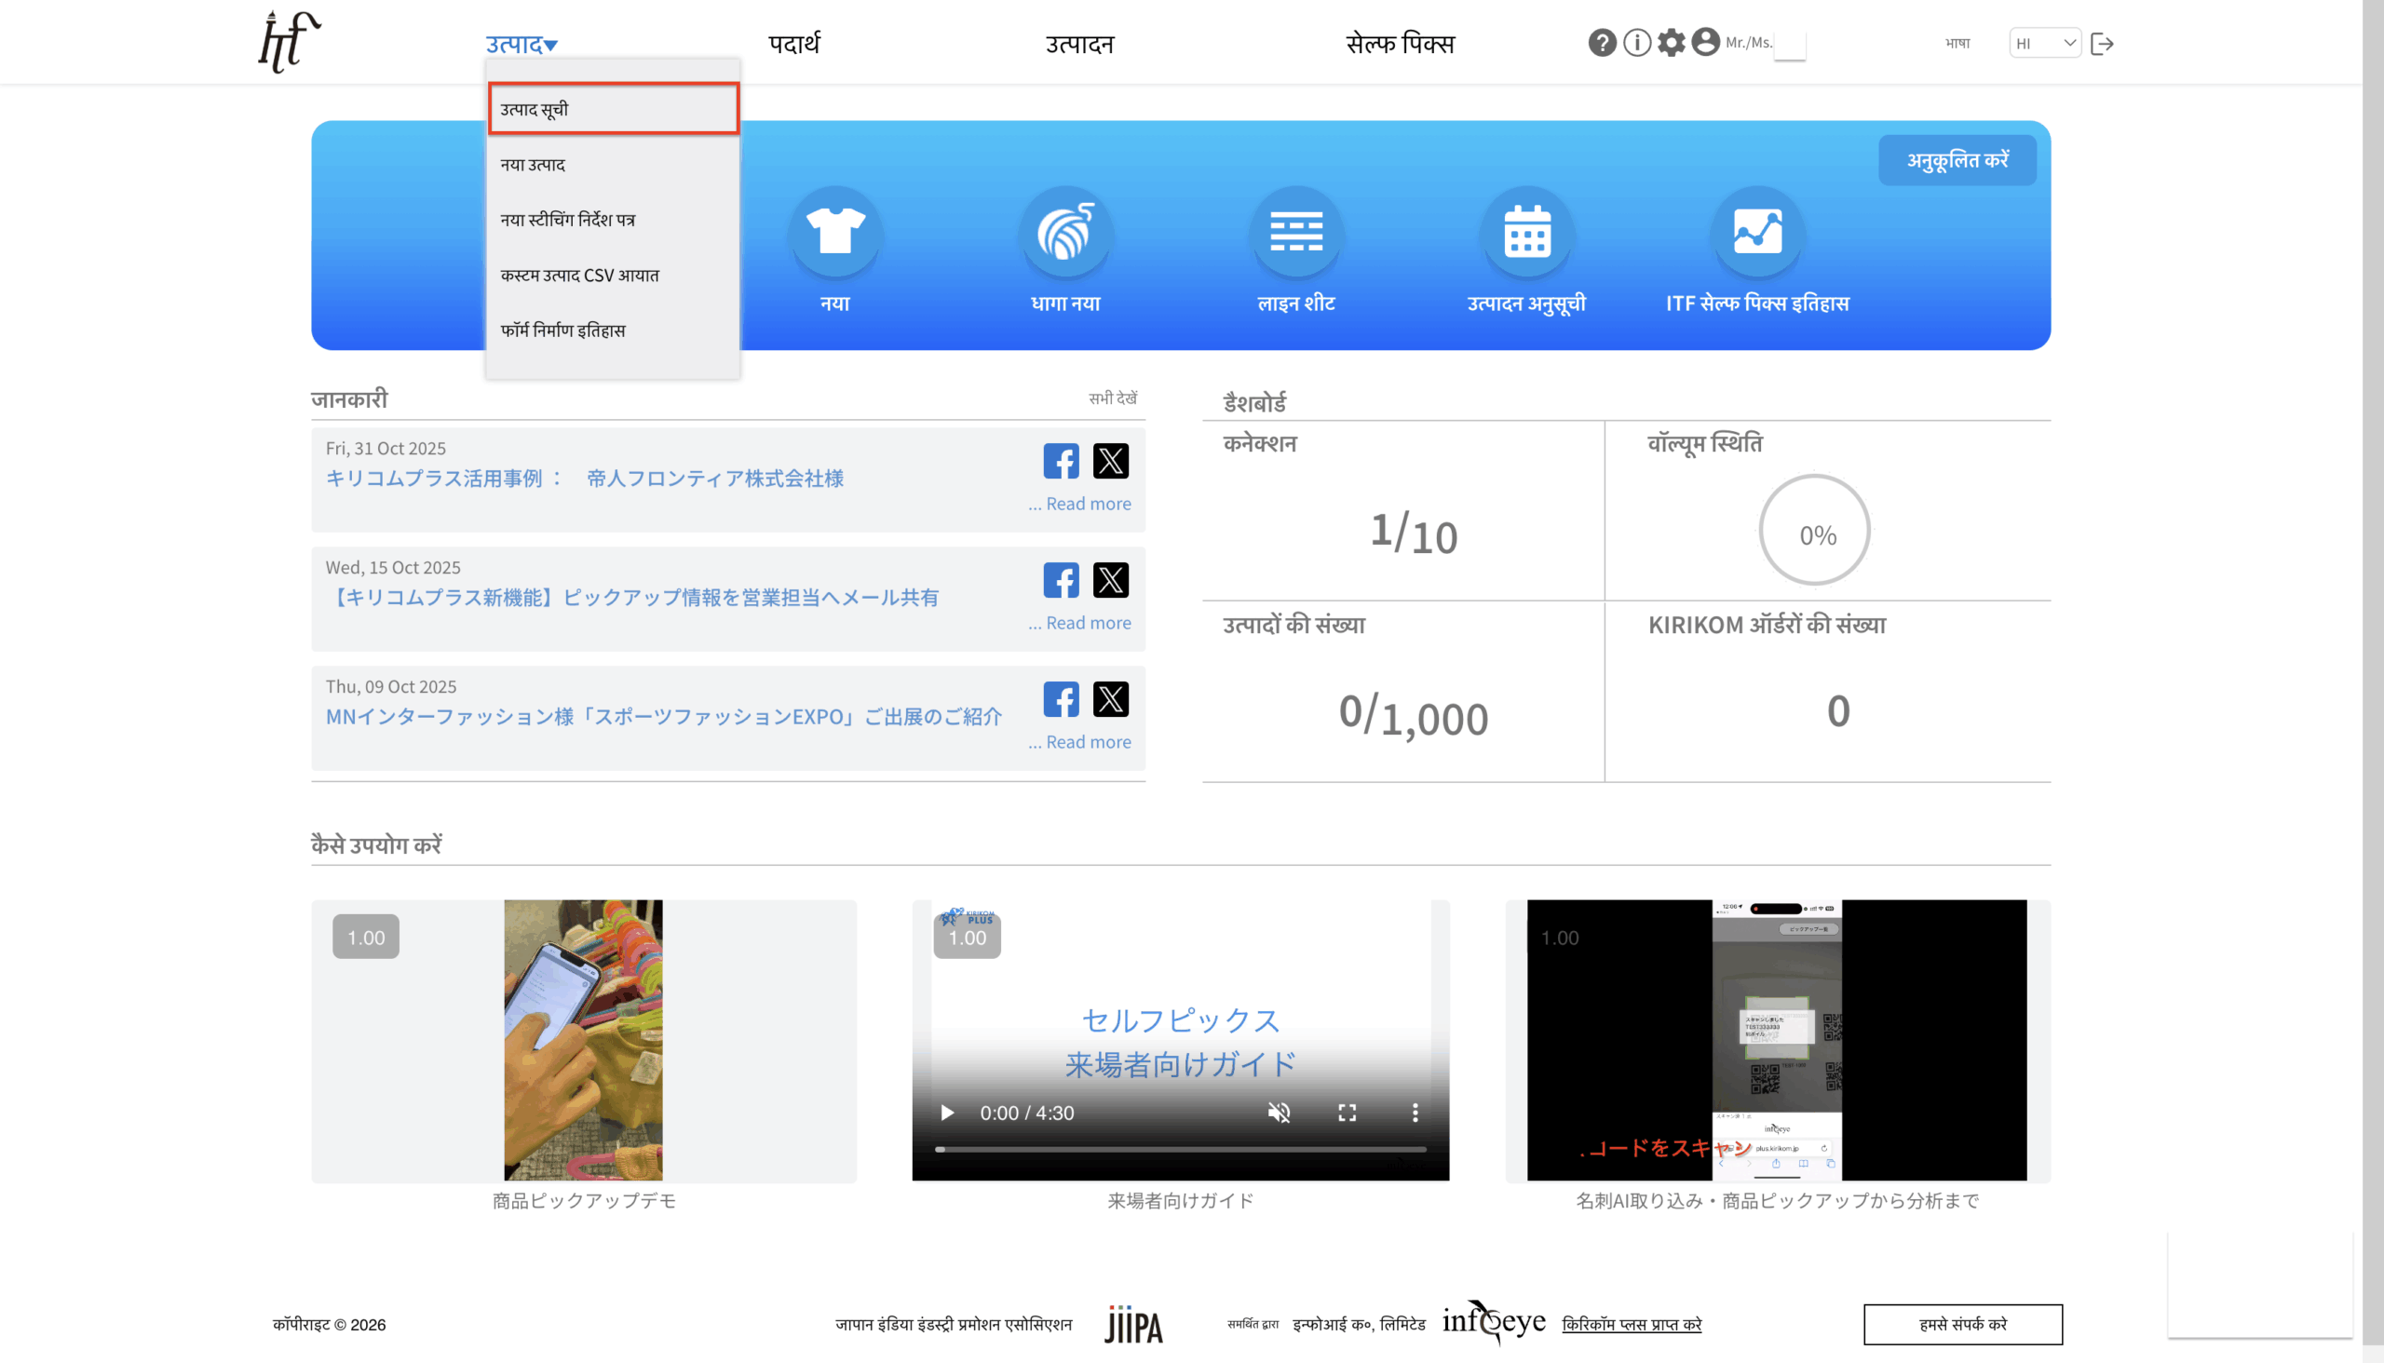
Task: Open the video more options menu
Action: [1415, 1113]
